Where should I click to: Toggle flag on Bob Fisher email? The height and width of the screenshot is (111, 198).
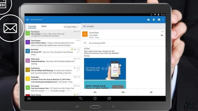click(72, 49)
